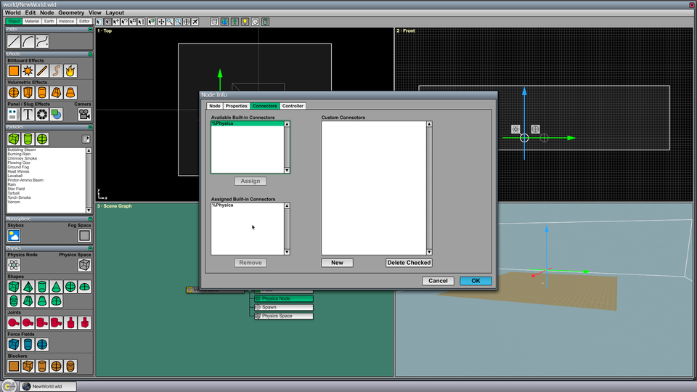
Task: Open the Geometry menu
Action: click(x=71, y=12)
